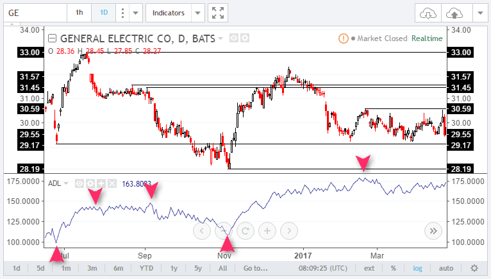Toggle log scale mode

(x=417, y=268)
